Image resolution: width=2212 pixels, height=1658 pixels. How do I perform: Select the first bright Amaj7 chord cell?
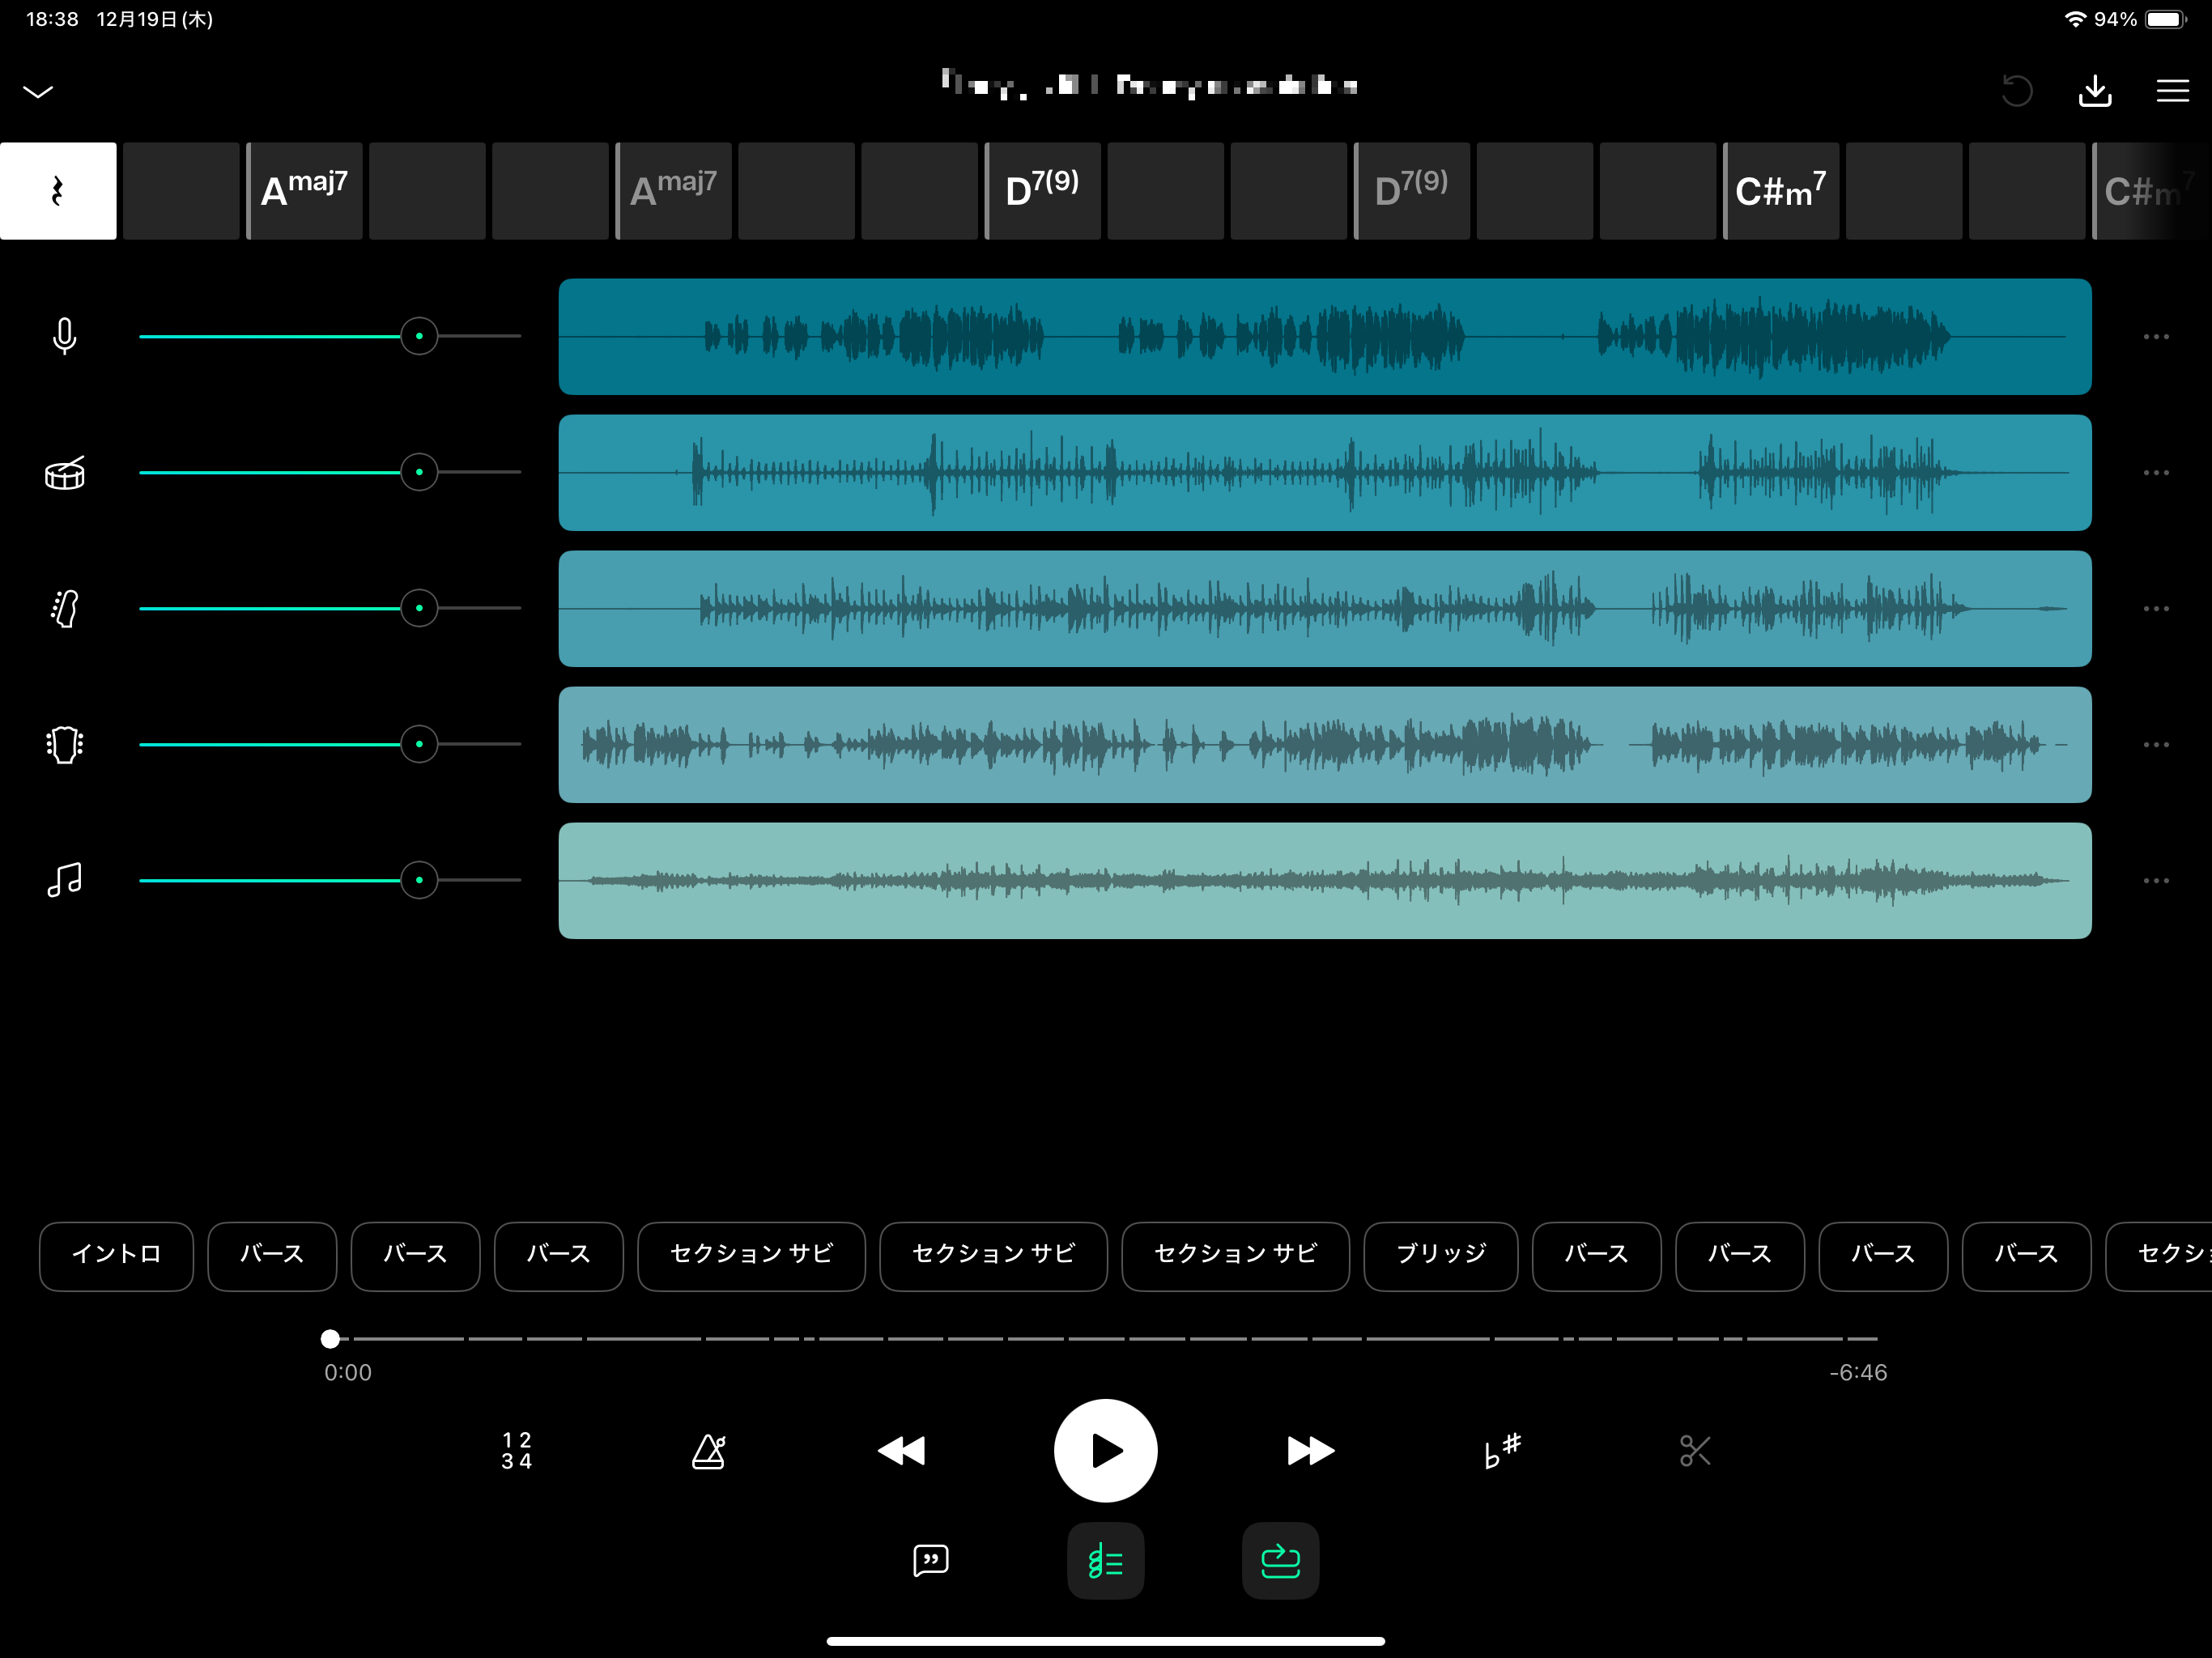(x=305, y=191)
